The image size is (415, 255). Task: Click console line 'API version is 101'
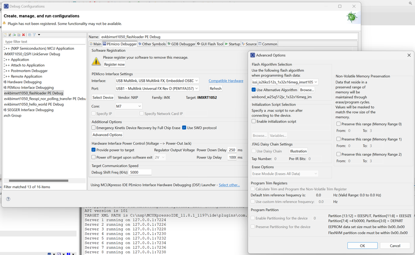pos(106,211)
